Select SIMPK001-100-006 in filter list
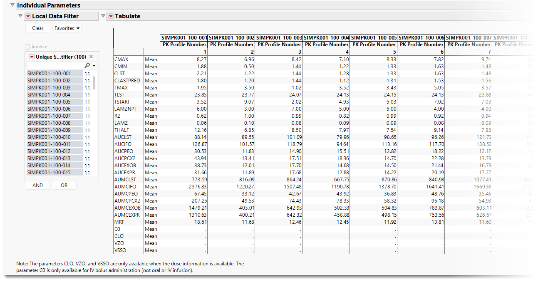This screenshot has height=282, width=538. (x=55, y=109)
